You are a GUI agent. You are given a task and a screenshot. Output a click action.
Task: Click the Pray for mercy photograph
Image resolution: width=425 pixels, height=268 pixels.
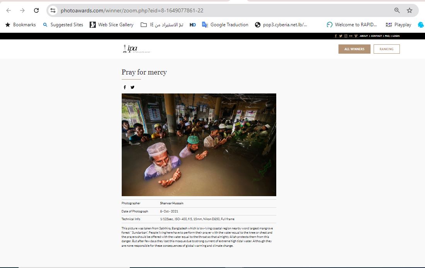point(199,145)
